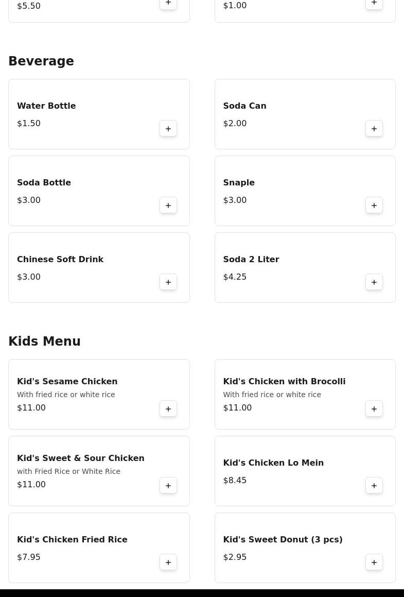Add Chinese Soft Drink to cart
The image size is (404, 597).
tap(168, 282)
